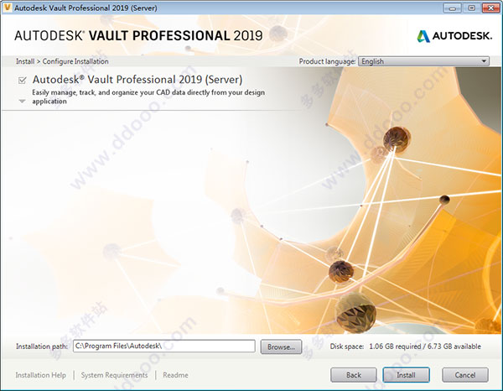Click the Autodesk logo
The image size is (503, 391).
pyautogui.click(x=454, y=36)
